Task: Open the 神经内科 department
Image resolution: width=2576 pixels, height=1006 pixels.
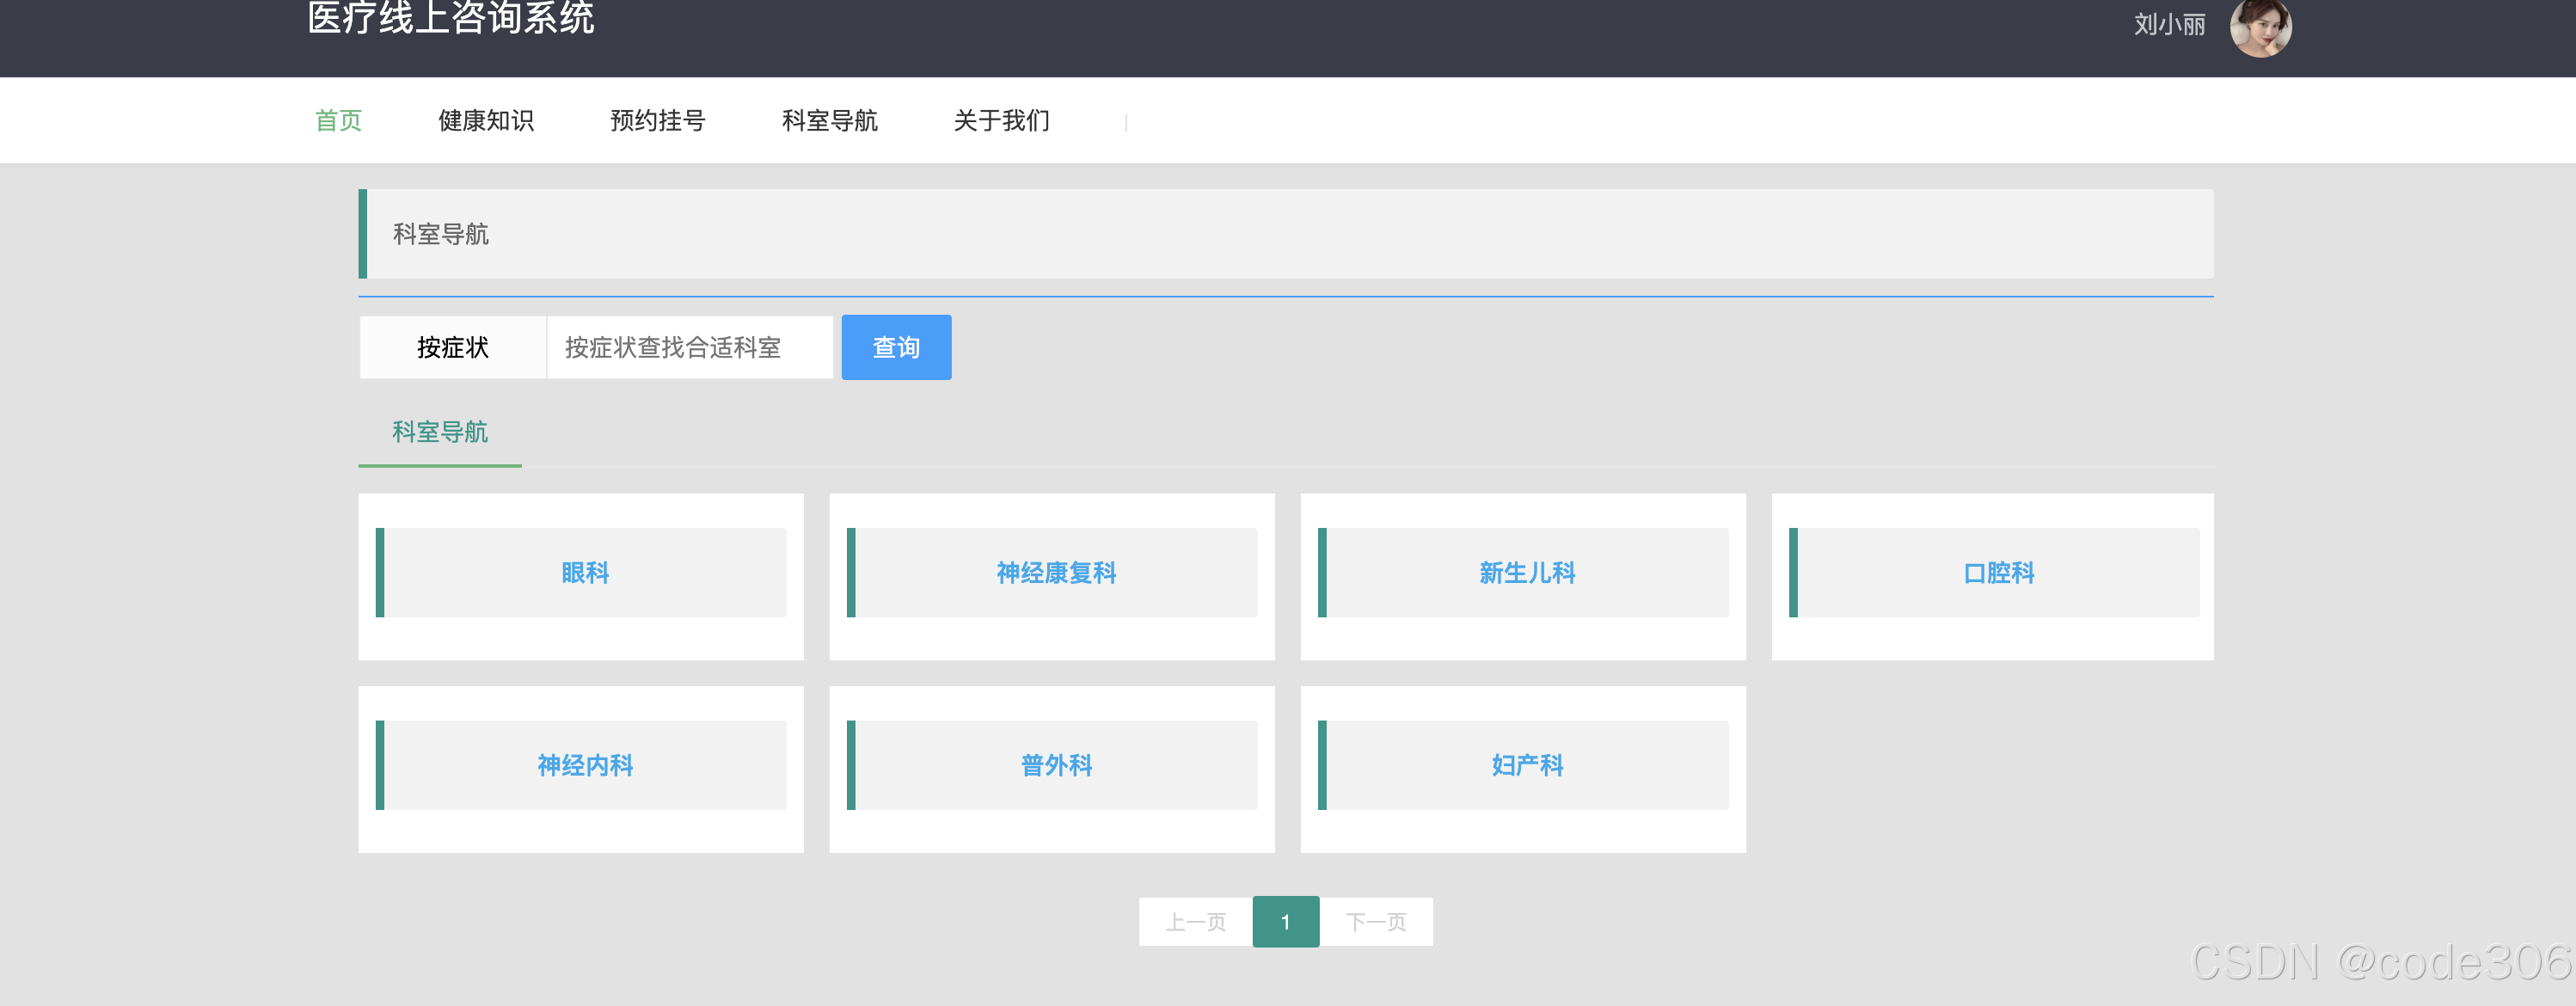Action: pos(585,765)
